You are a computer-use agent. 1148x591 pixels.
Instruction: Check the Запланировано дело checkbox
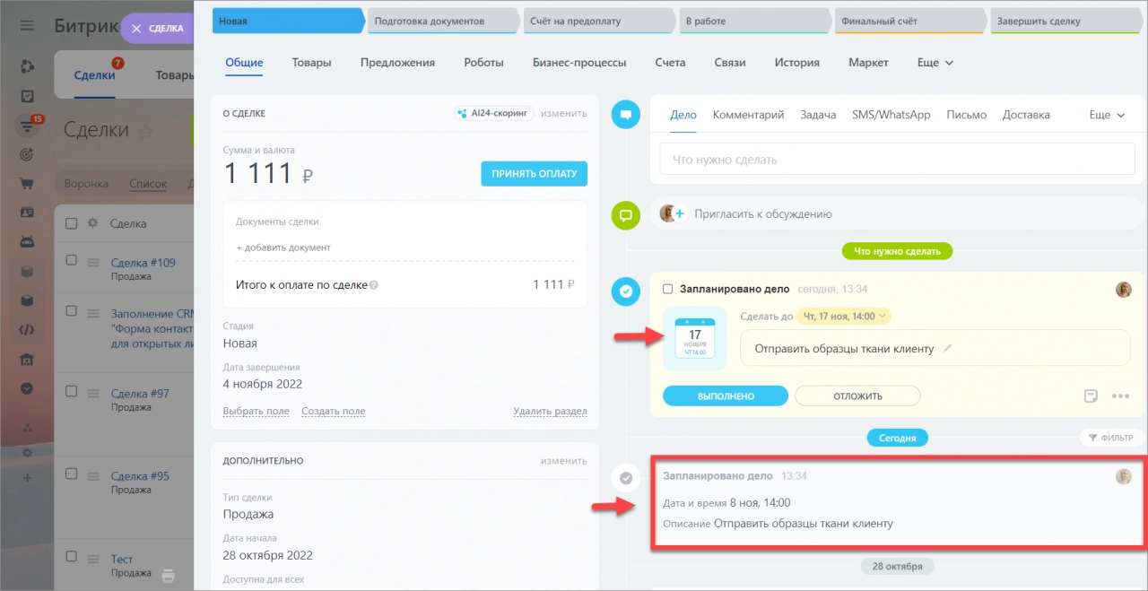pos(667,289)
